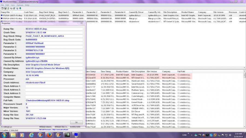The width and height of the screenshot is (246, 138).
Task: Click the Dump File Size field 281,160
Action: coord(54,115)
